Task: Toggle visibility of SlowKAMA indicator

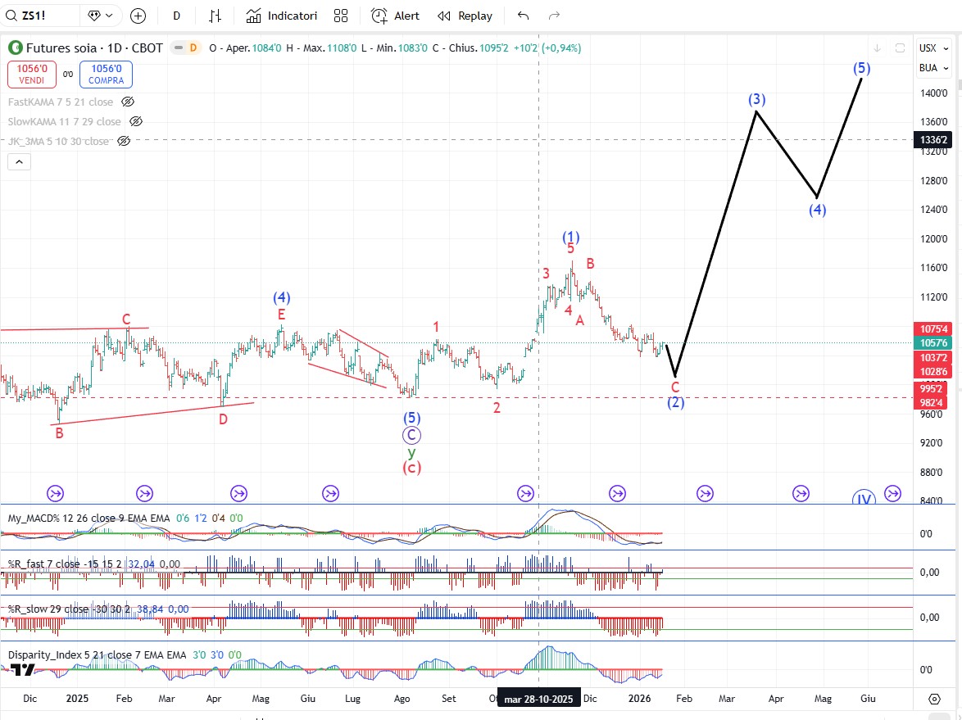Action: [x=136, y=121]
